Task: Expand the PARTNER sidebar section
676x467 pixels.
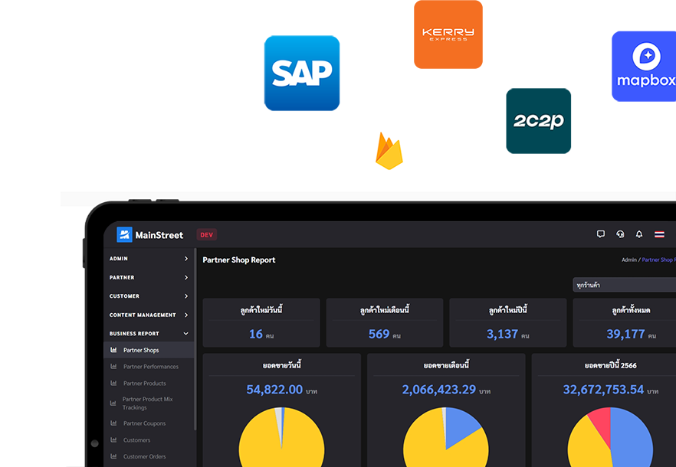Action: point(149,278)
